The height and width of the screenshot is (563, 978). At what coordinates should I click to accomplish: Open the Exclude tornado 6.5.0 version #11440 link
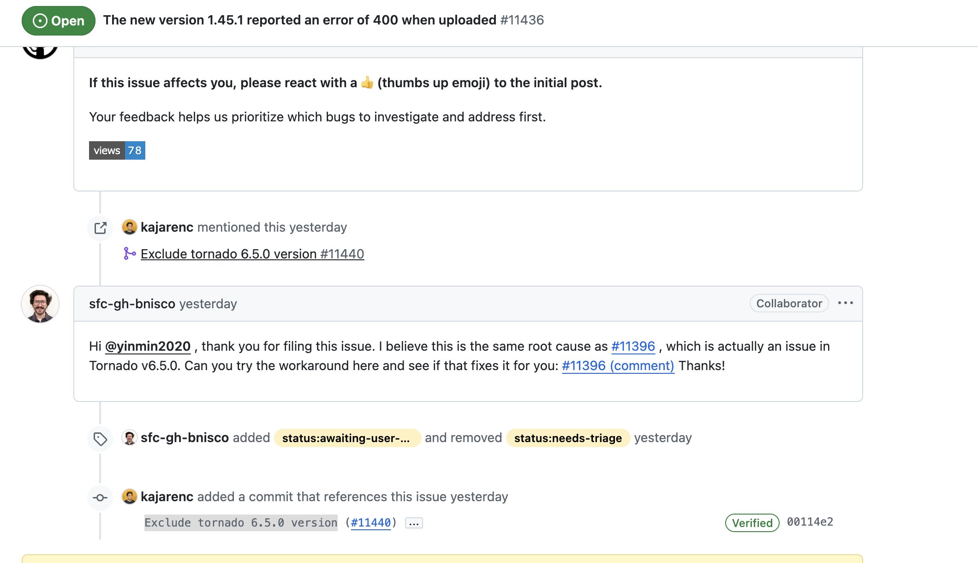[252, 254]
